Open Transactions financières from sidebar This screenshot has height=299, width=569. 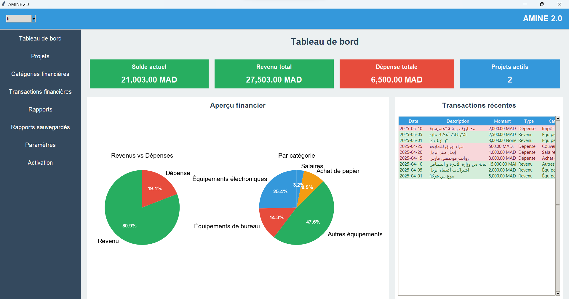40,92
